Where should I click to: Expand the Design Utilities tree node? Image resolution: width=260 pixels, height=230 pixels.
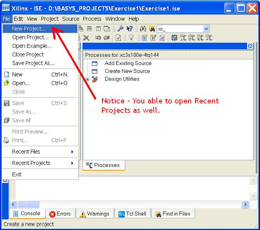click(x=88, y=80)
